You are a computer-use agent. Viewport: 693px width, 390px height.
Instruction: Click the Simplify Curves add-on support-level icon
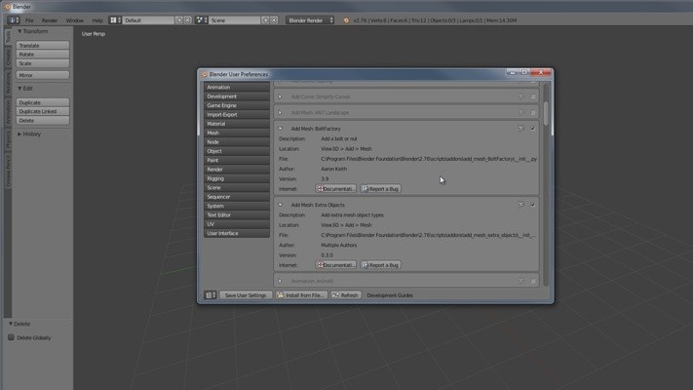pos(521,97)
